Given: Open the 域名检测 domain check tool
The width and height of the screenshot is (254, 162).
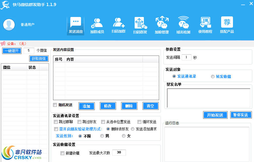Looking at the screenshot, I should point(183,25).
